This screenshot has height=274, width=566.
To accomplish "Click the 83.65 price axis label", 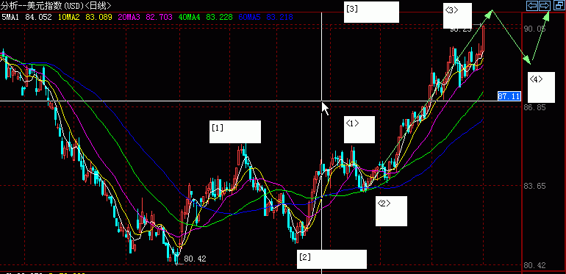I will 534,186.
